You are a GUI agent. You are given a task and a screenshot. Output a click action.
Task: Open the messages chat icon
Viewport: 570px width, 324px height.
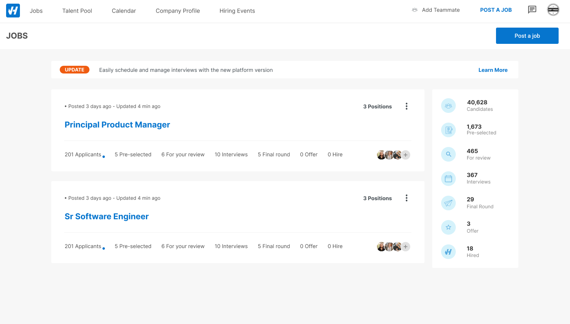point(532,10)
